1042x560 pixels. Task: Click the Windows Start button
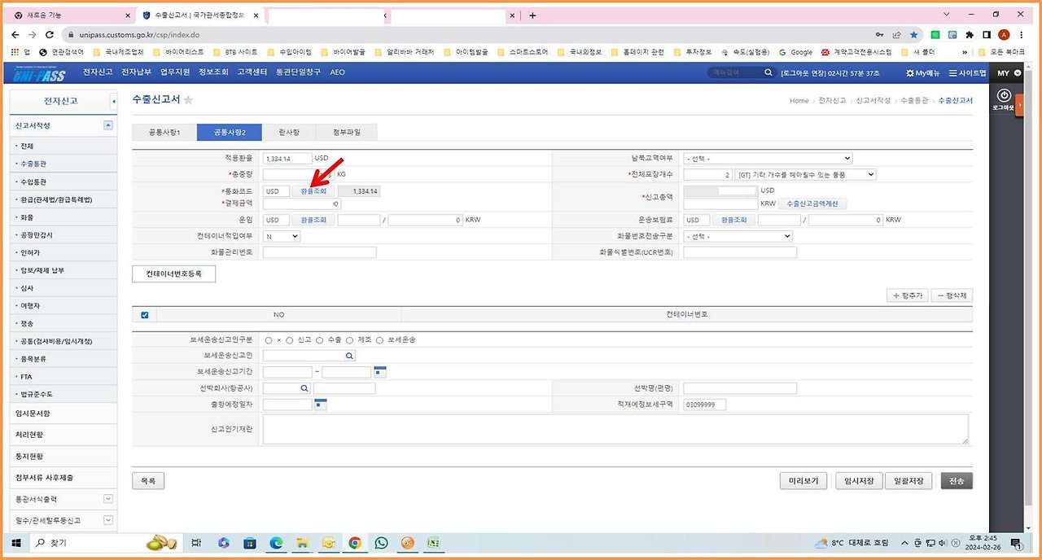(x=16, y=543)
